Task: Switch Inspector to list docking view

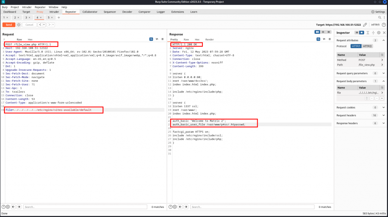Action: (x=357, y=33)
